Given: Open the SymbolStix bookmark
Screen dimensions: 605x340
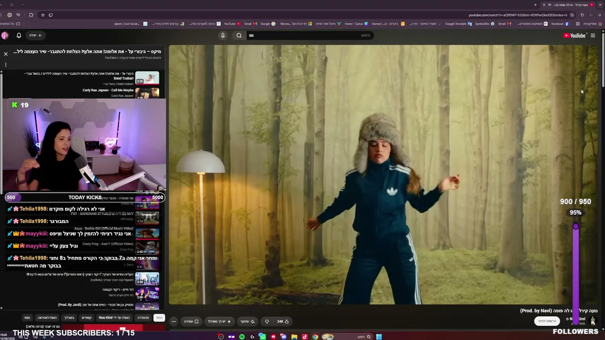Looking at the screenshot, I should click(x=484, y=24).
